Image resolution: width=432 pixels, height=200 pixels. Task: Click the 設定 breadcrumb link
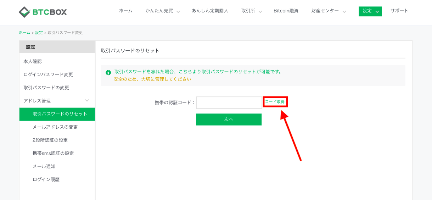coord(39,33)
